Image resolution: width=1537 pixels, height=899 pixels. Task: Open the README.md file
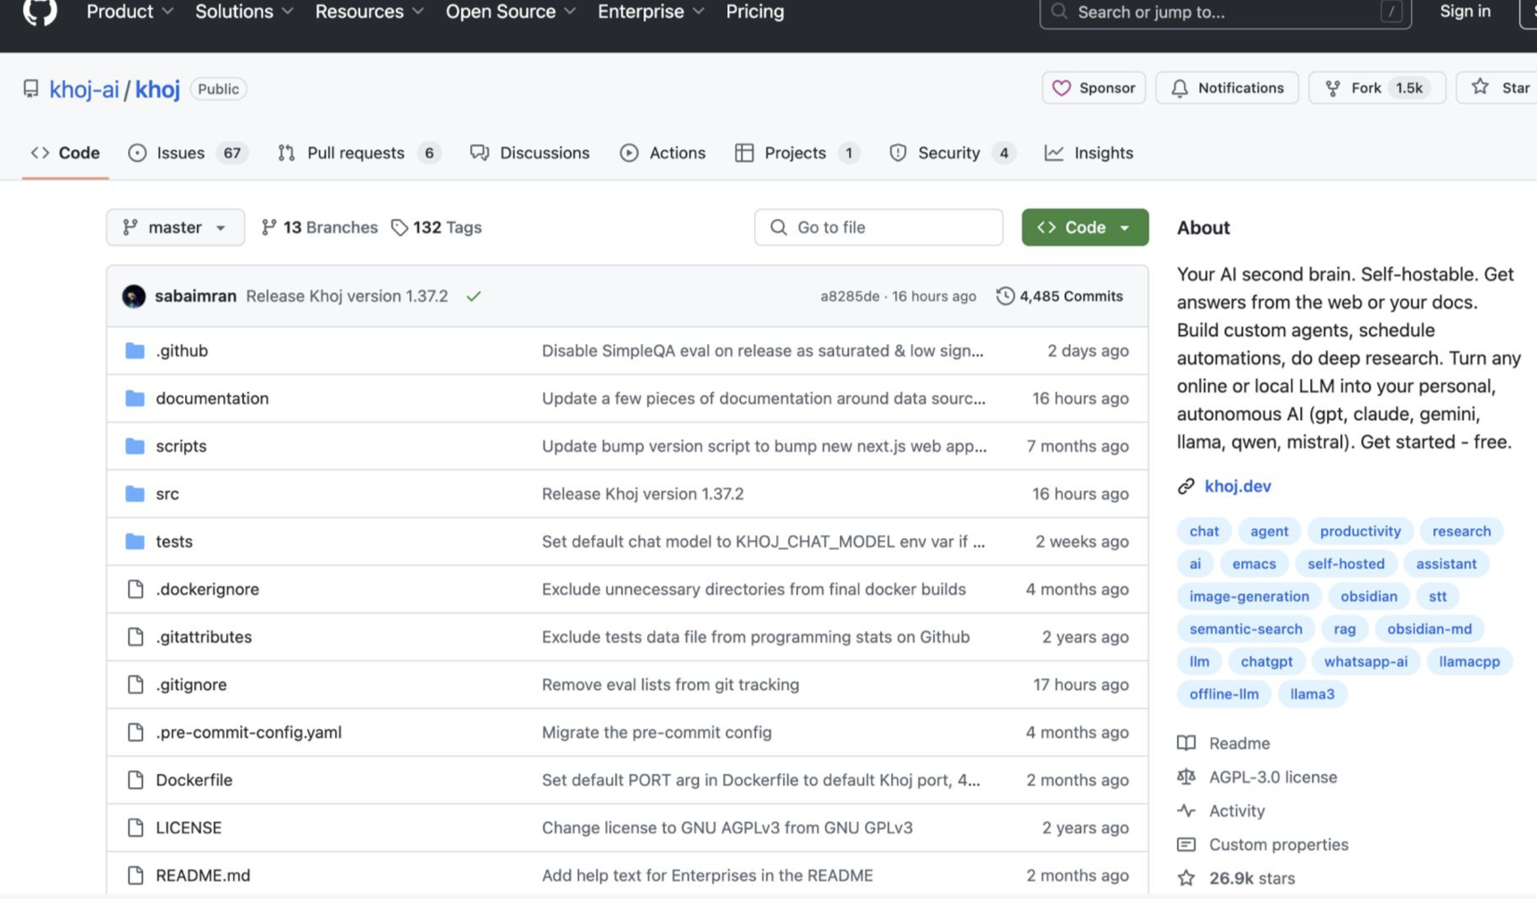click(x=203, y=875)
